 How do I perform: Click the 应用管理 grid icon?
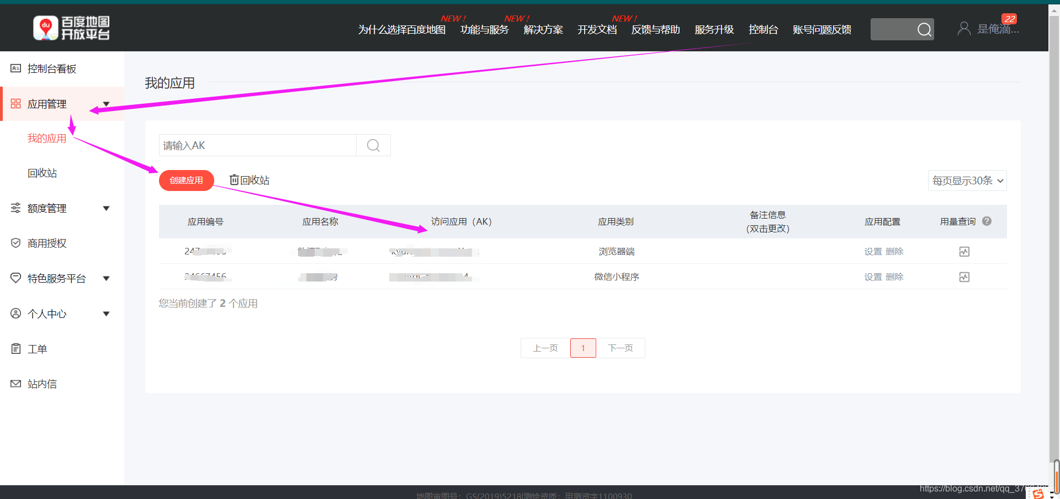pyautogui.click(x=15, y=104)
